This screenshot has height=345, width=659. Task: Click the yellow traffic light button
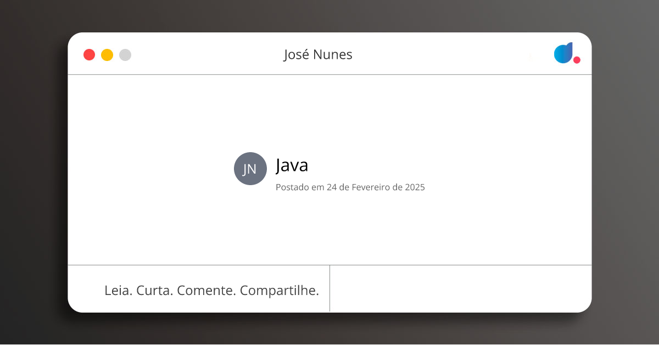107,54
